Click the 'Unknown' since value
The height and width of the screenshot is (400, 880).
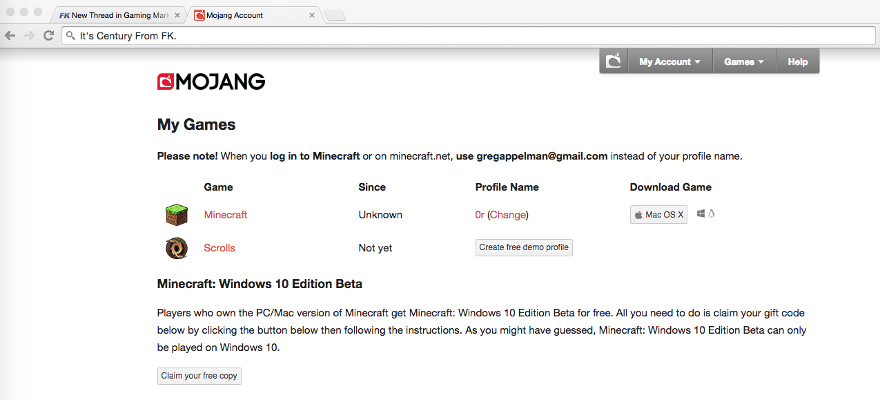tap(380, 215)
